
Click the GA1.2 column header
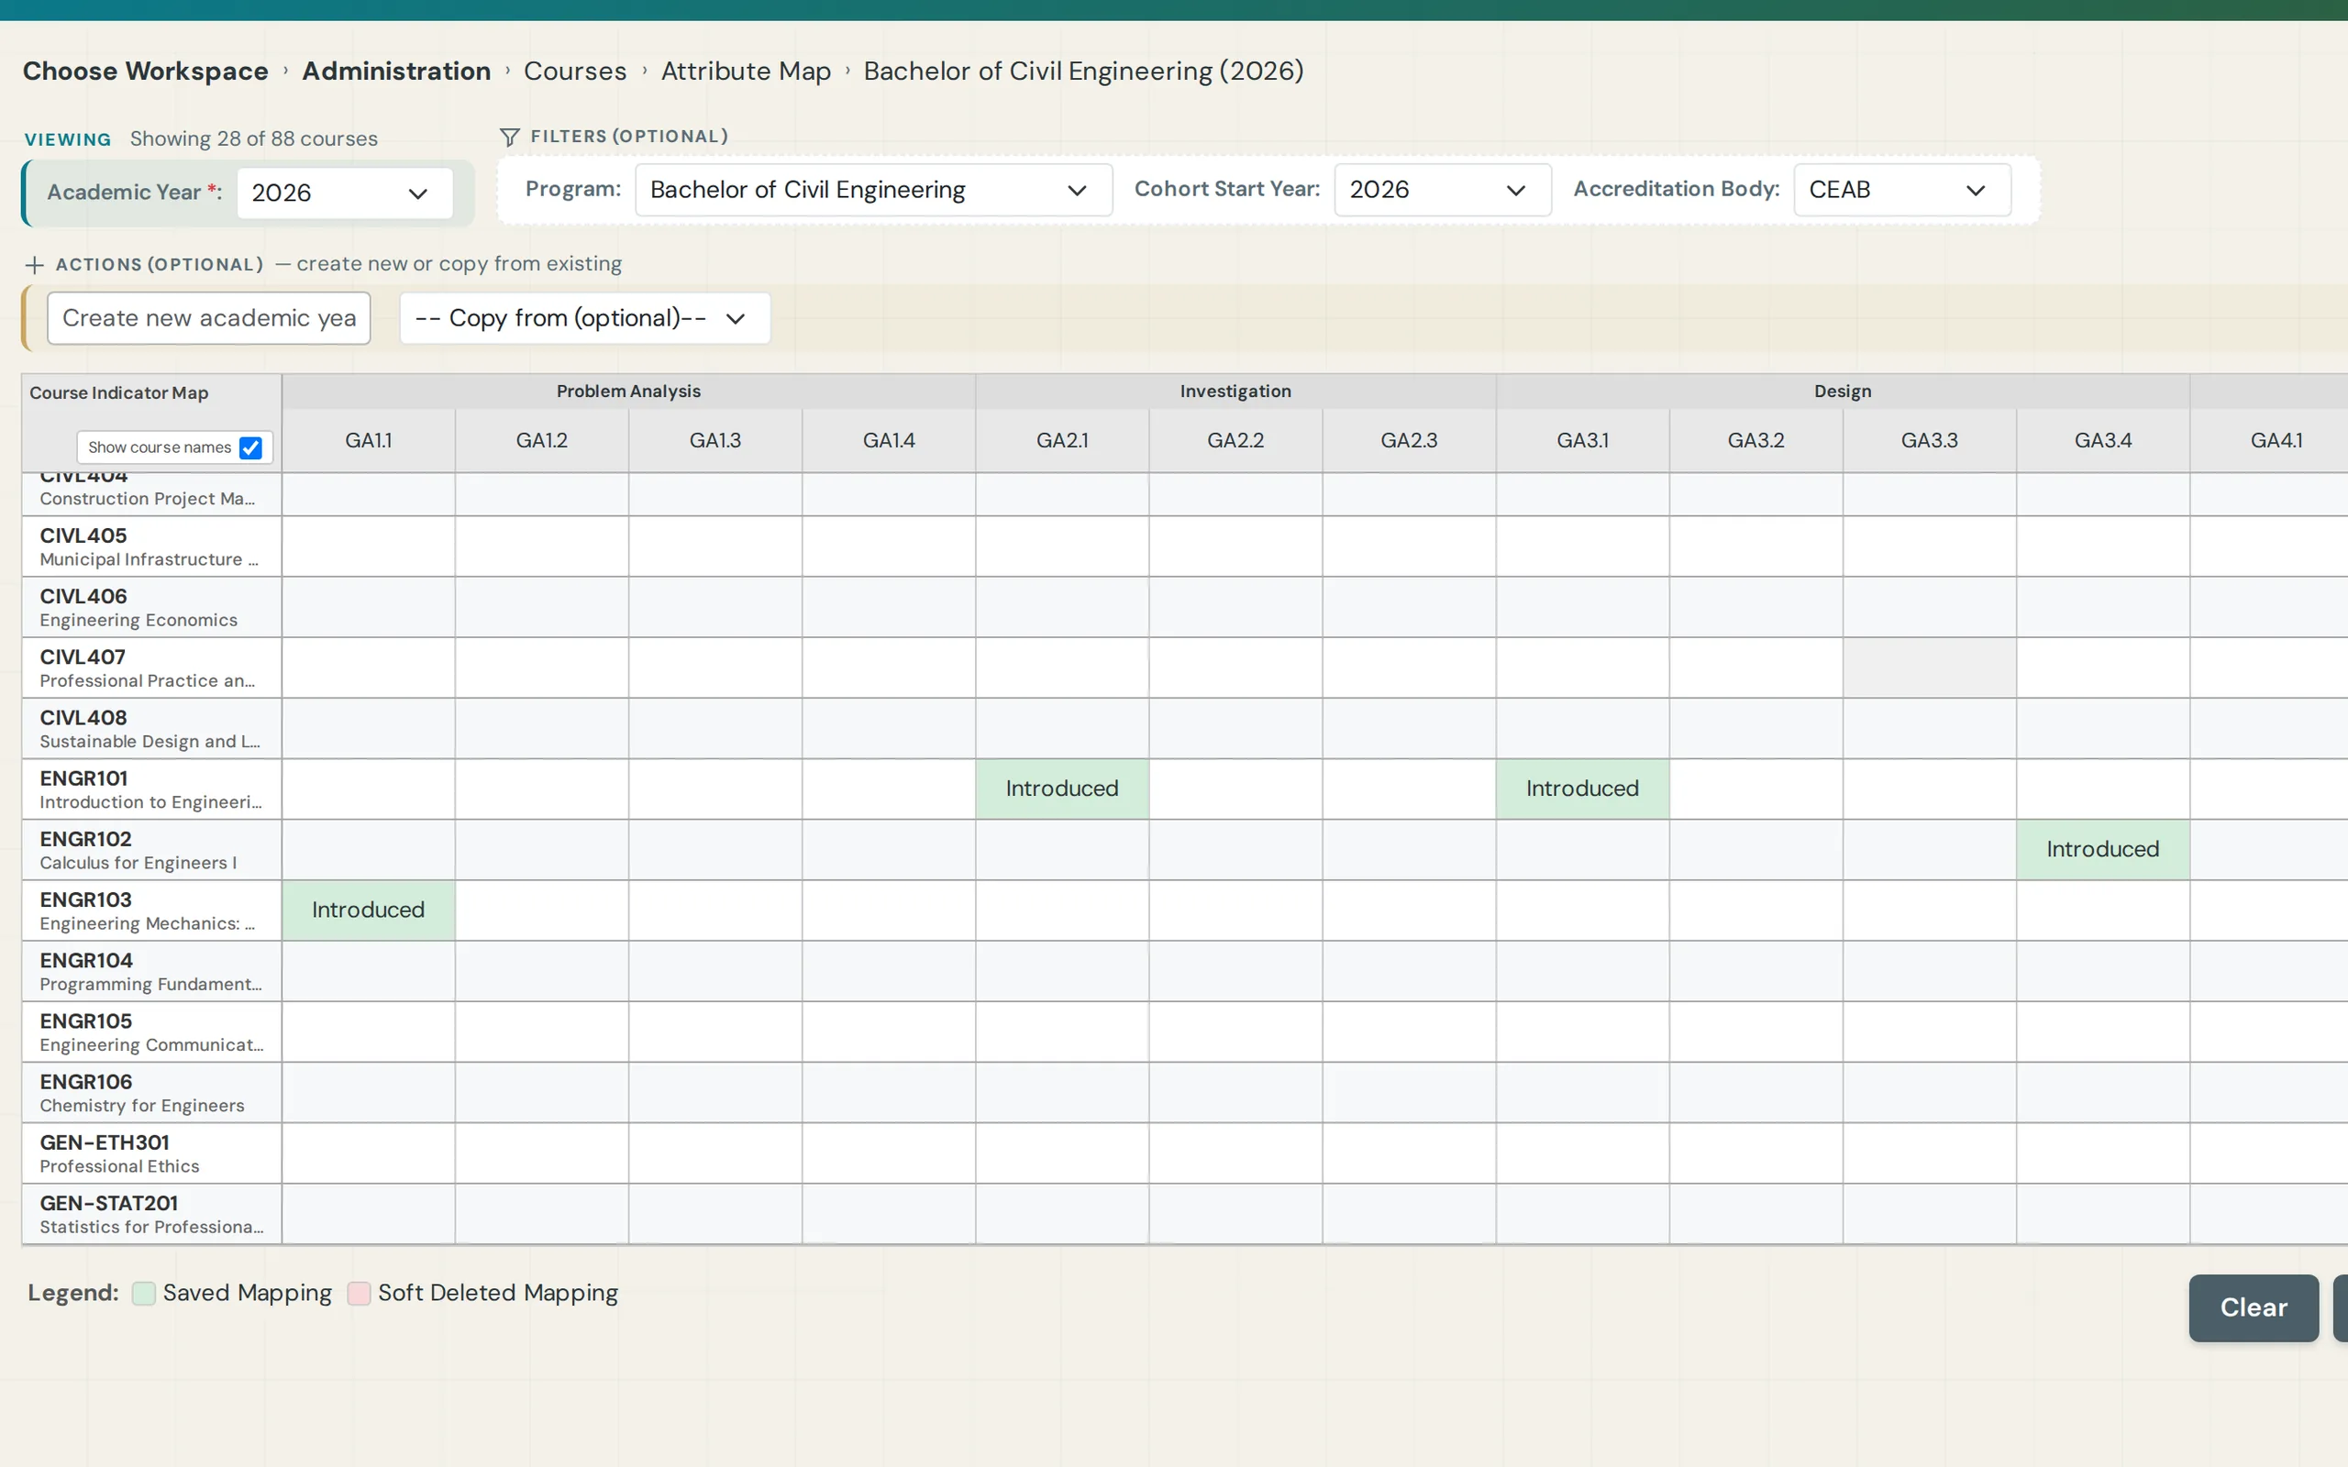(541, 440)
